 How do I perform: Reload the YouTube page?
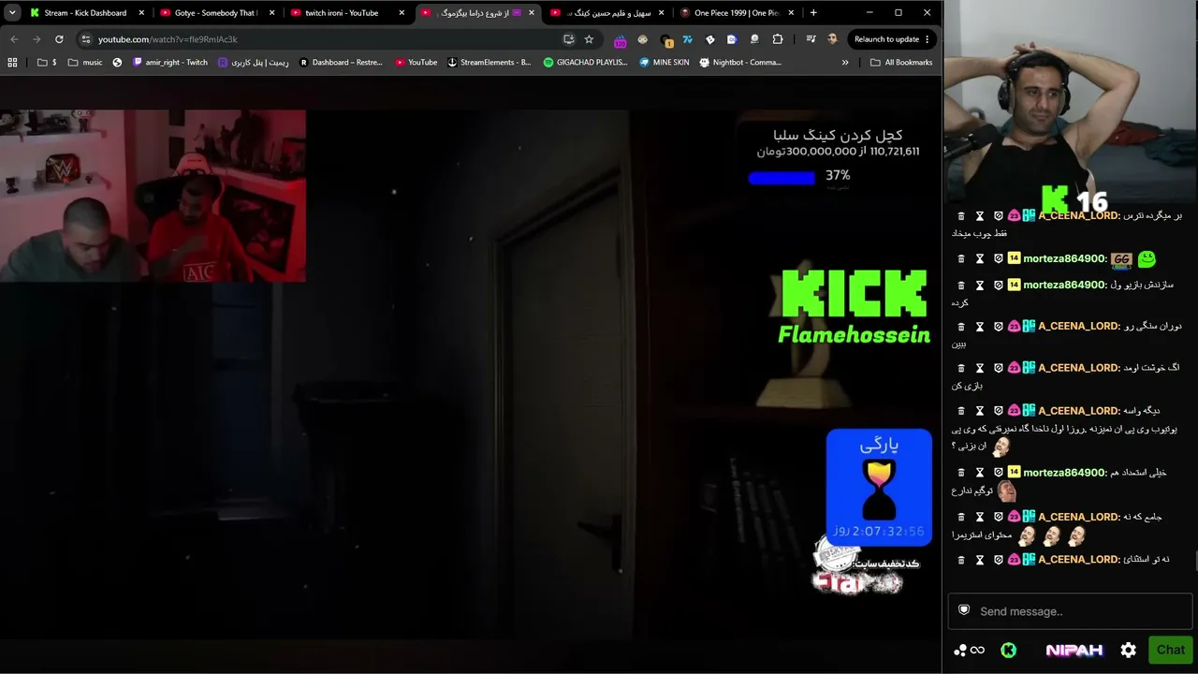pyautogui.click(x=59, y=39)
